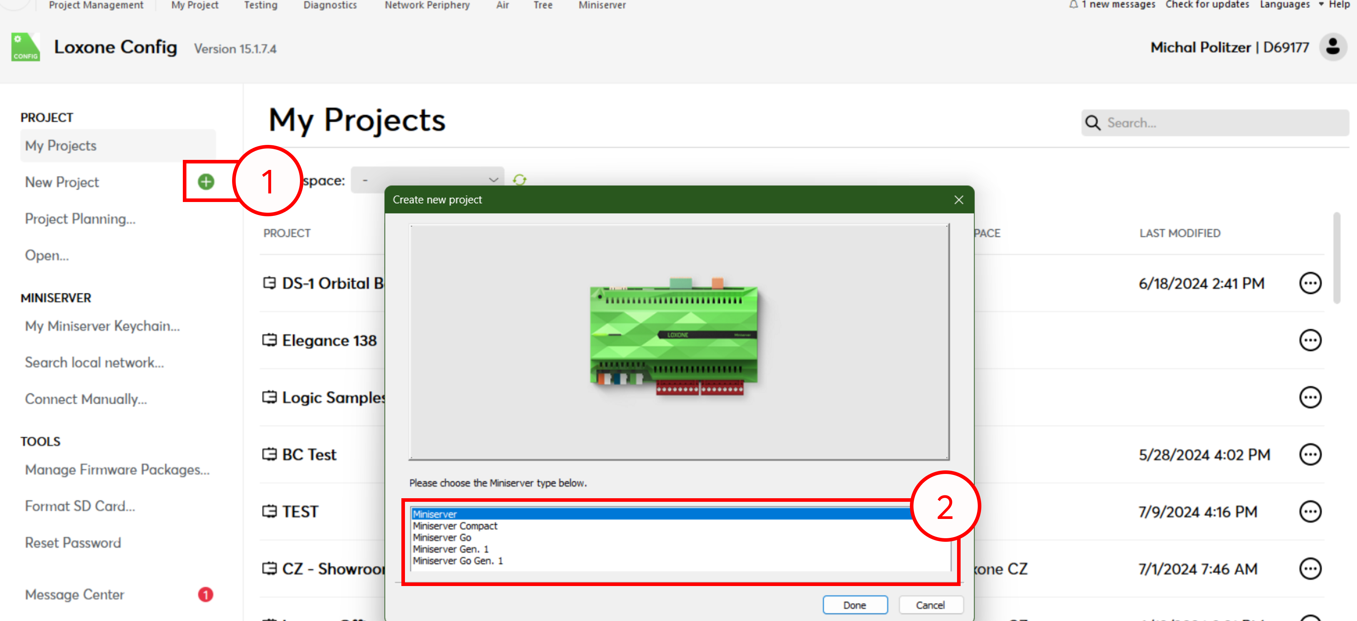Click the project icon beside DS-1 Orbital
Image resolution: width=1357 pixels, height=621 pixels.
269,283
